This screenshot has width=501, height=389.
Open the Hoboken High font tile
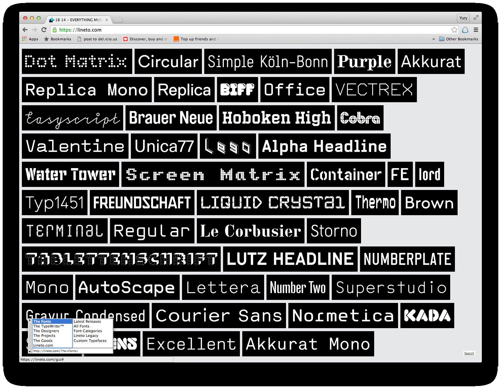click(277, 118)
